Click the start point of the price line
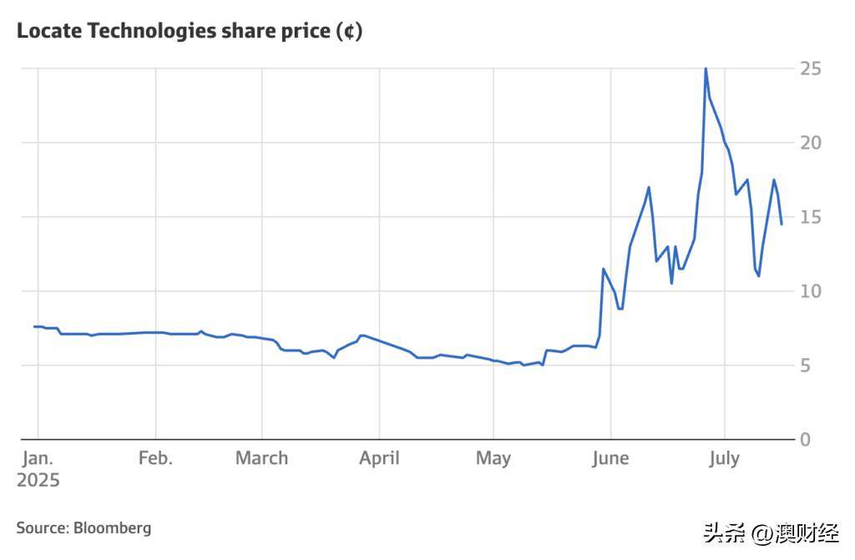855x560 pixels. coord(34,326)
